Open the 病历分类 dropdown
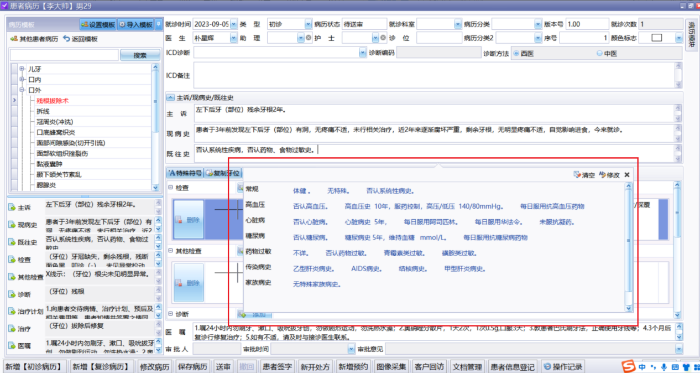This screenshot has width=700, height=373. point(538,24)
